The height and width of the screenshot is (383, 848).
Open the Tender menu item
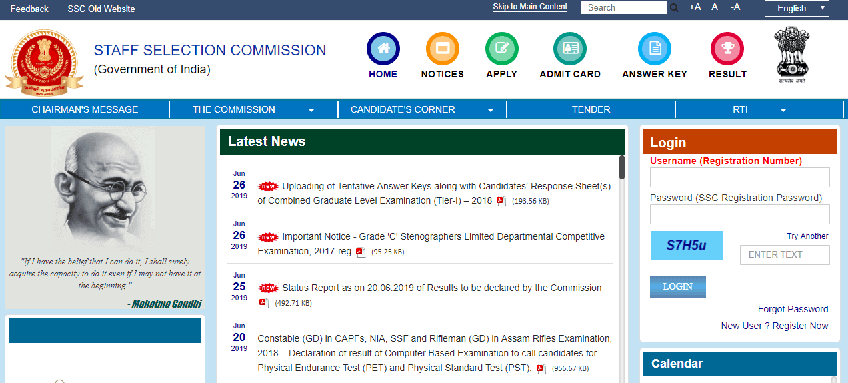click(591, 109)
